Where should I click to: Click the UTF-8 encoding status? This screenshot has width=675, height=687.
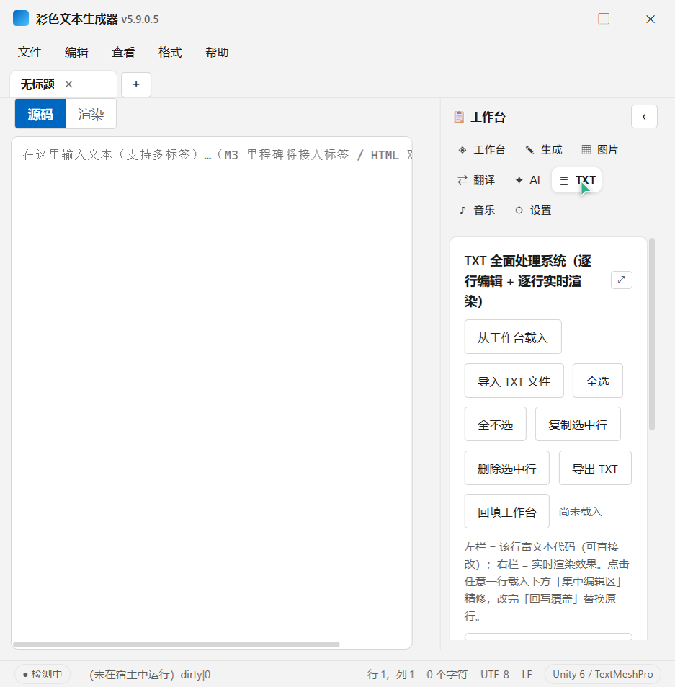tap(495, 674)
